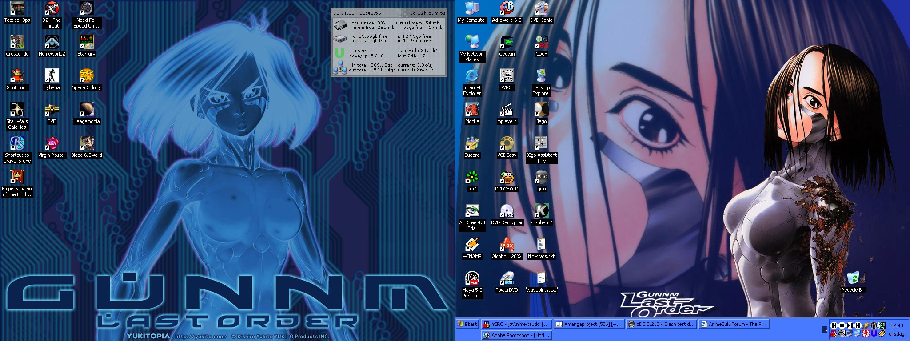The image size is (910, 341).
Task: Click the Ad-aware 6.0 desktop icon
Action: click(507, 12)
